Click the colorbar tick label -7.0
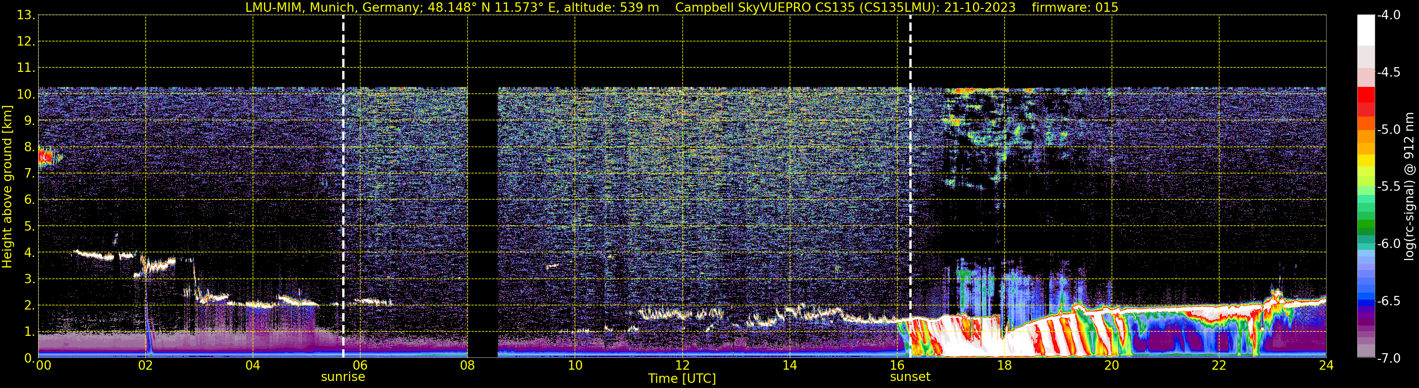The image size is (1419, 388). [1388, 358]
